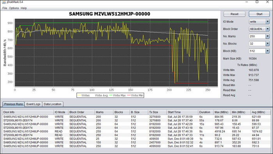This screenshot has width=273, height=154.
Task: Switch to the Event Logs tab
Action: tap(33, 104)
